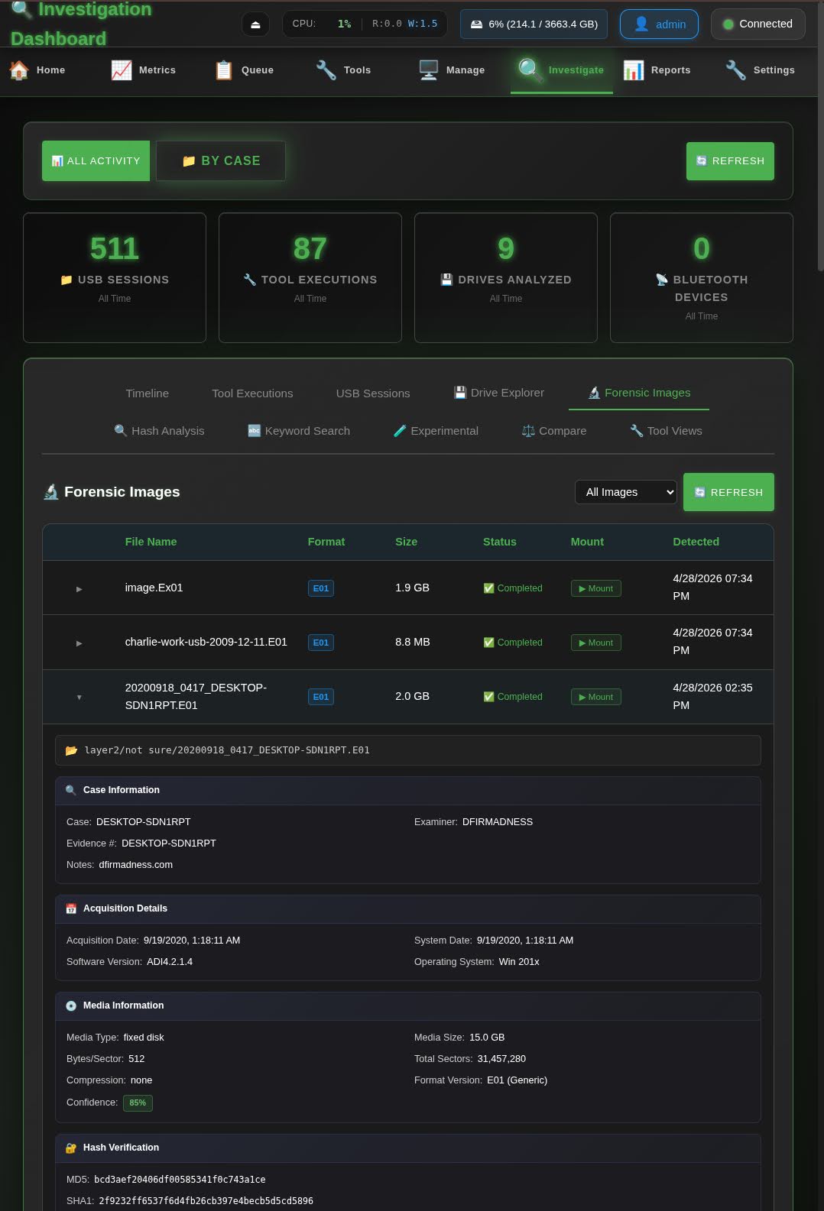Click the top Refresh button
The image size is (824, 1211).
(730, 161)
